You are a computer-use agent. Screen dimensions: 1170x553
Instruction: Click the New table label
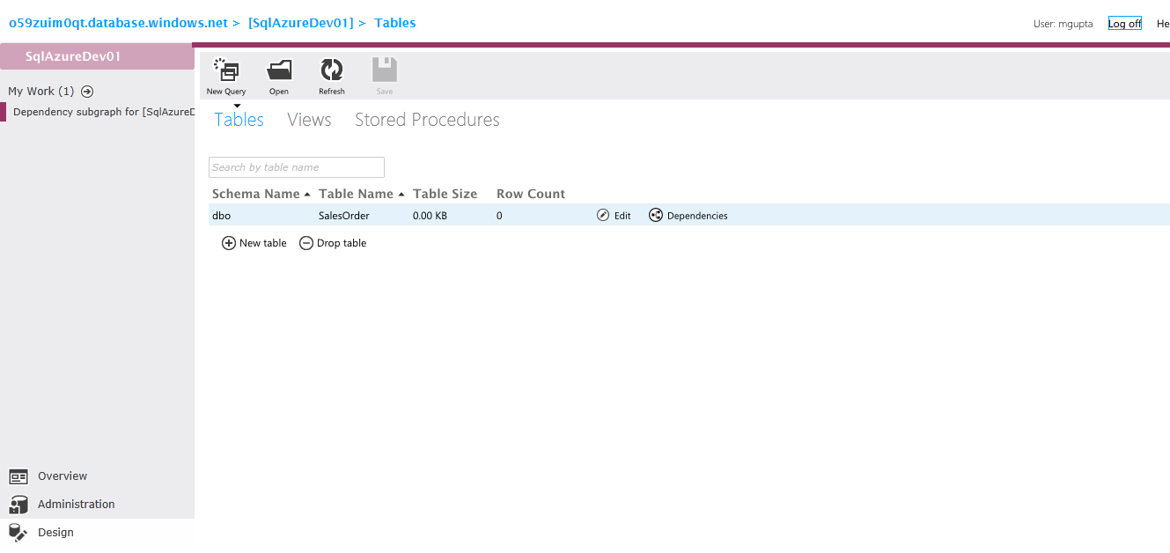point(263,243)
